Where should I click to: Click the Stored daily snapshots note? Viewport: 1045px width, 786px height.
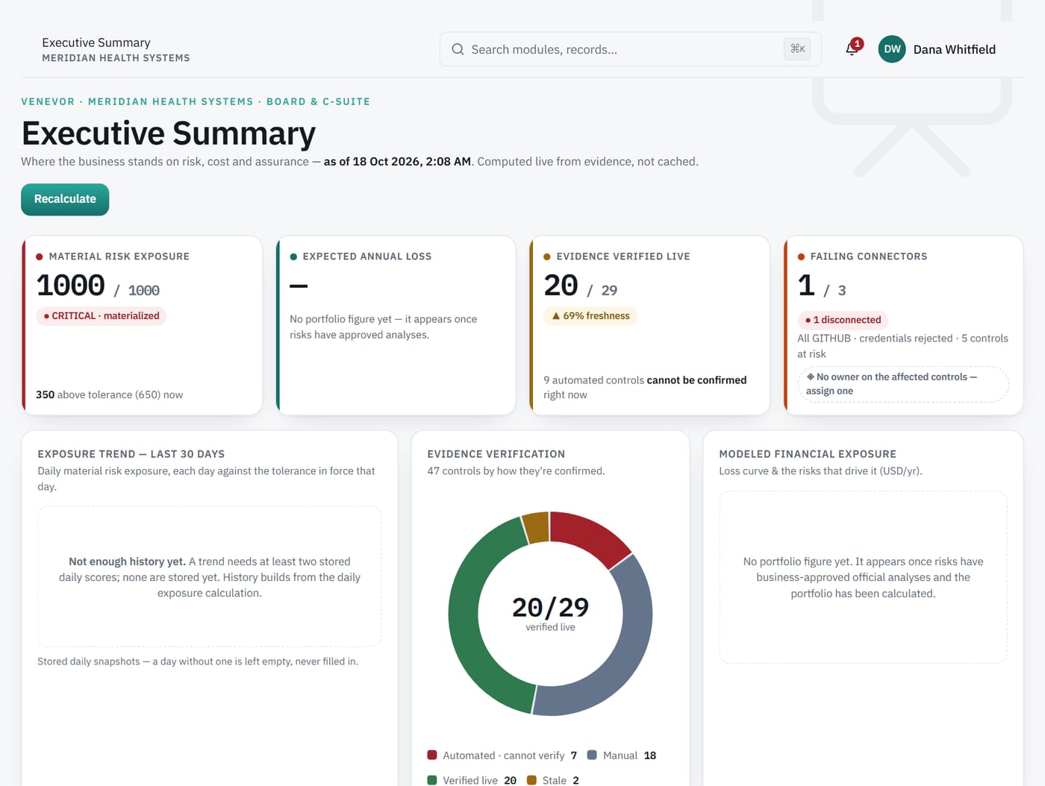click(x=198, y=661)
